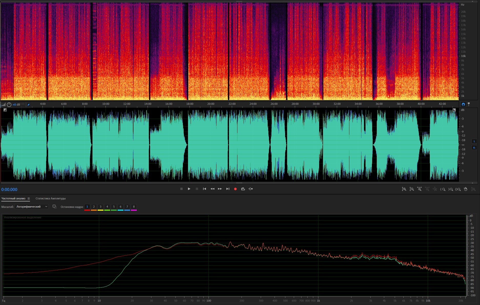Screen dimensions: 480x305
Task: Click the headphone icon on timeline ruler
Action: tap(463, 104)
